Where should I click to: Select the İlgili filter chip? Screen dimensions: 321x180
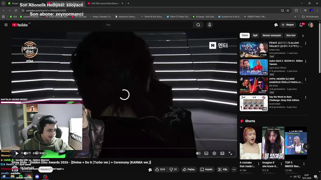tap(255, 35)
